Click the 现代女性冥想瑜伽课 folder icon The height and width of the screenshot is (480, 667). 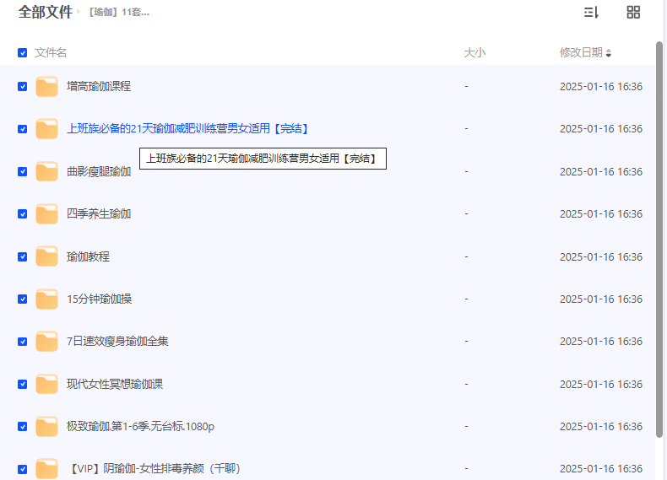pos(46,385)
